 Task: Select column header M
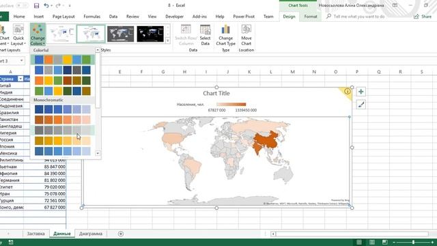pyautogui.click(x=292, y=72)
